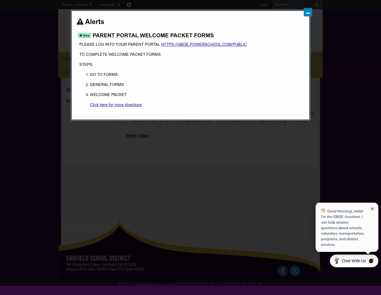Click the Parent Portal Welcome Packet Forms heading

pos(153,35)
